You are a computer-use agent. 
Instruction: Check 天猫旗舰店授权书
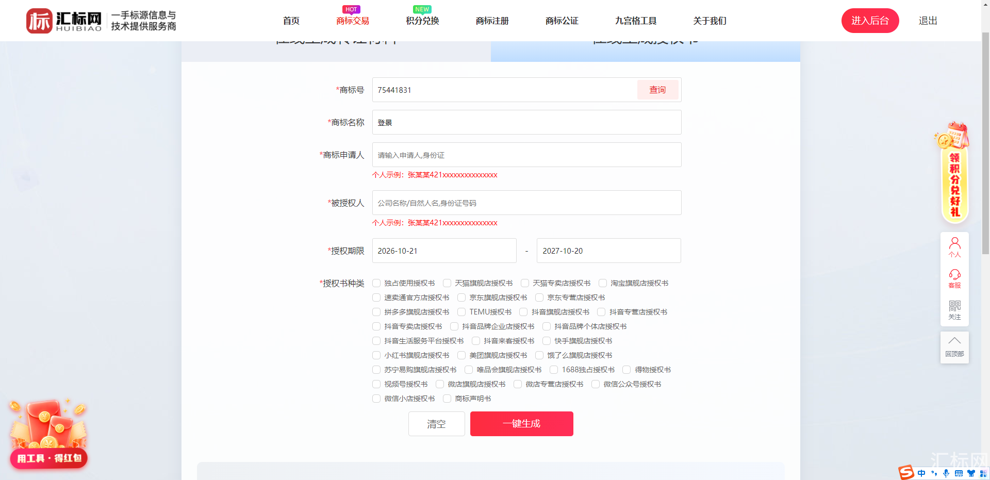click(447, 283)
